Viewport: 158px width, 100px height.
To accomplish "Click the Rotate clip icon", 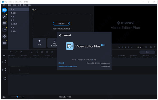I will (x=37, y=52).
